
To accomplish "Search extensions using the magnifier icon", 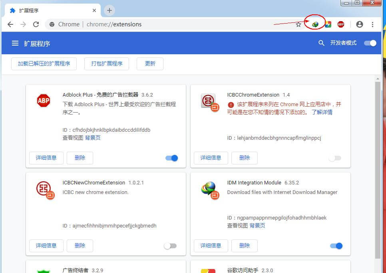I will [321, 43].
